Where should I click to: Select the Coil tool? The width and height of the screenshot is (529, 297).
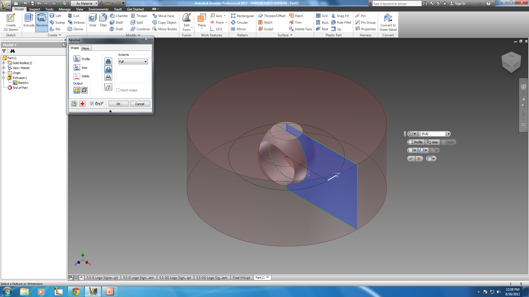(x=74, y=16)
